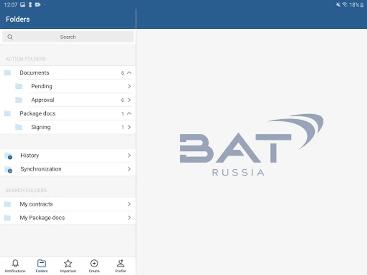Open the Notifications bell icon
The height and width of the screenshot is (275, 367).
tap(15, 263)
